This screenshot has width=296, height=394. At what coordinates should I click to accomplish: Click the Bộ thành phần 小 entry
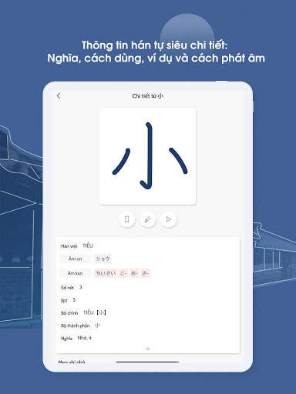point(80,326)
